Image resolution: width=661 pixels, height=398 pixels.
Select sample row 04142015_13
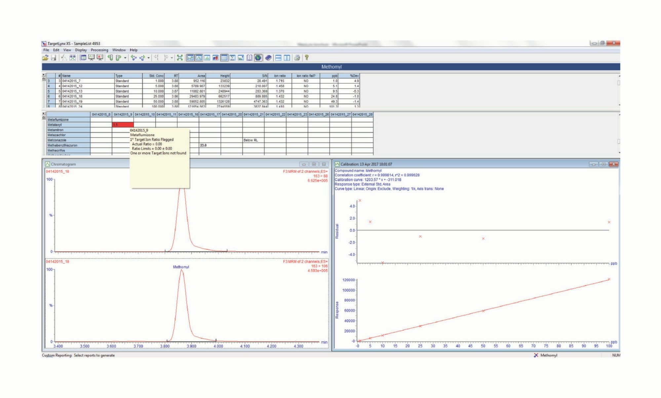click(203, 91)
